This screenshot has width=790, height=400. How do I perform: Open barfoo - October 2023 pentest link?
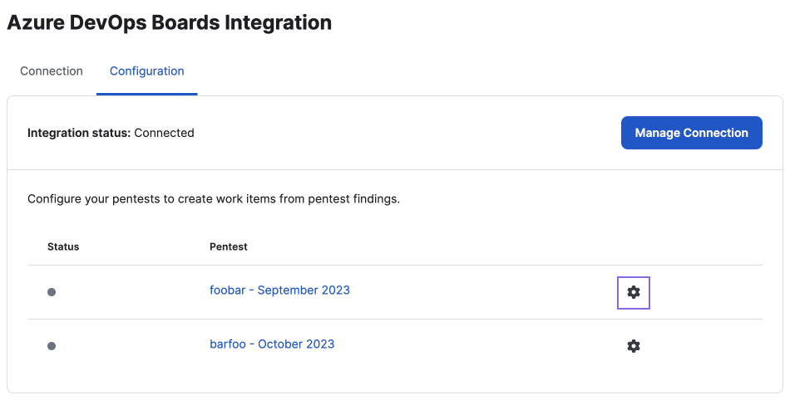coord(272,344)
